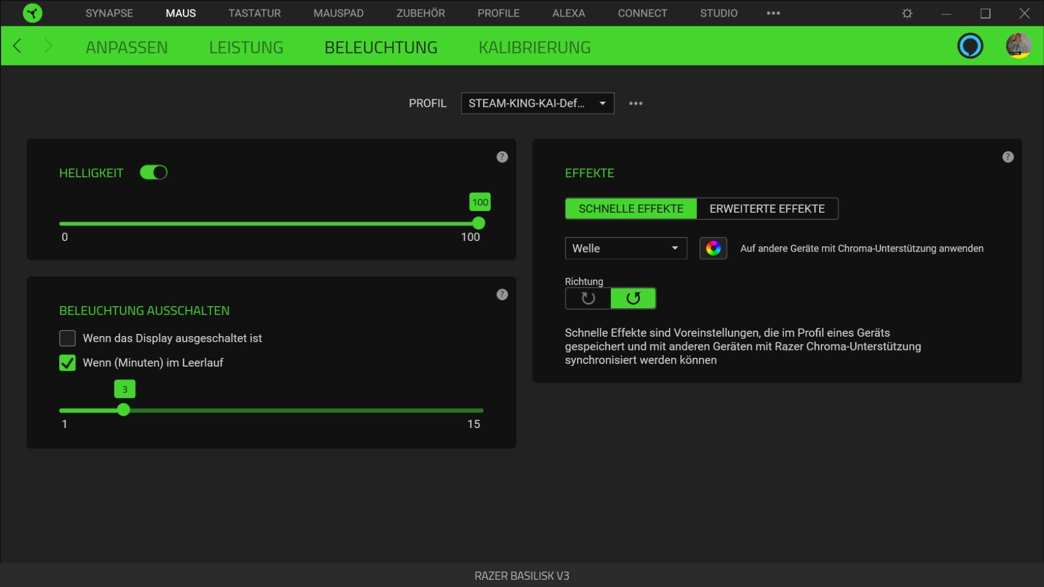Select the Kalibrierung subtab
Screen dimensions: 1044x587
pyautogui.click(x=534, y=47)
